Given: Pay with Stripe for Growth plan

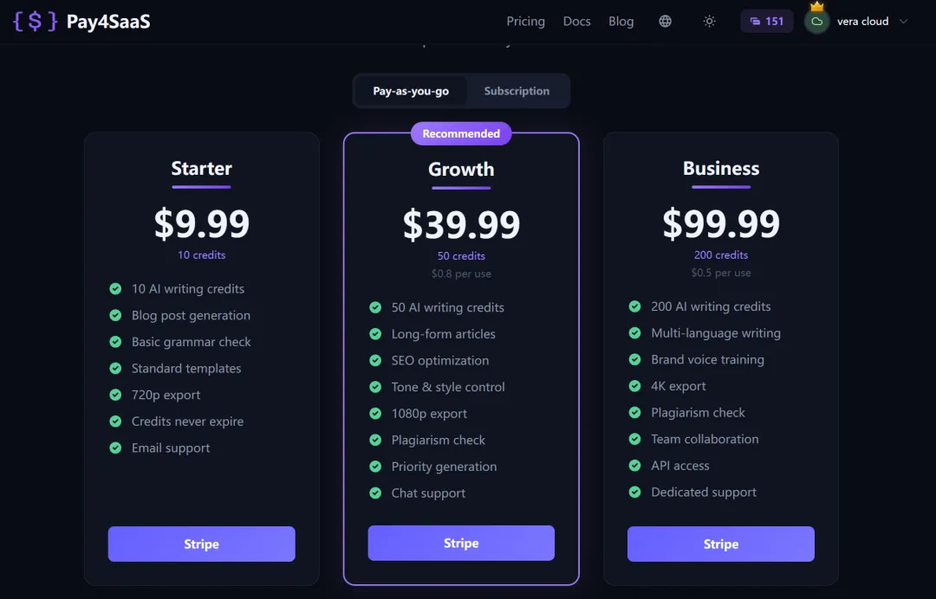Looking at the screenshot, I should [x=461, y=543].
